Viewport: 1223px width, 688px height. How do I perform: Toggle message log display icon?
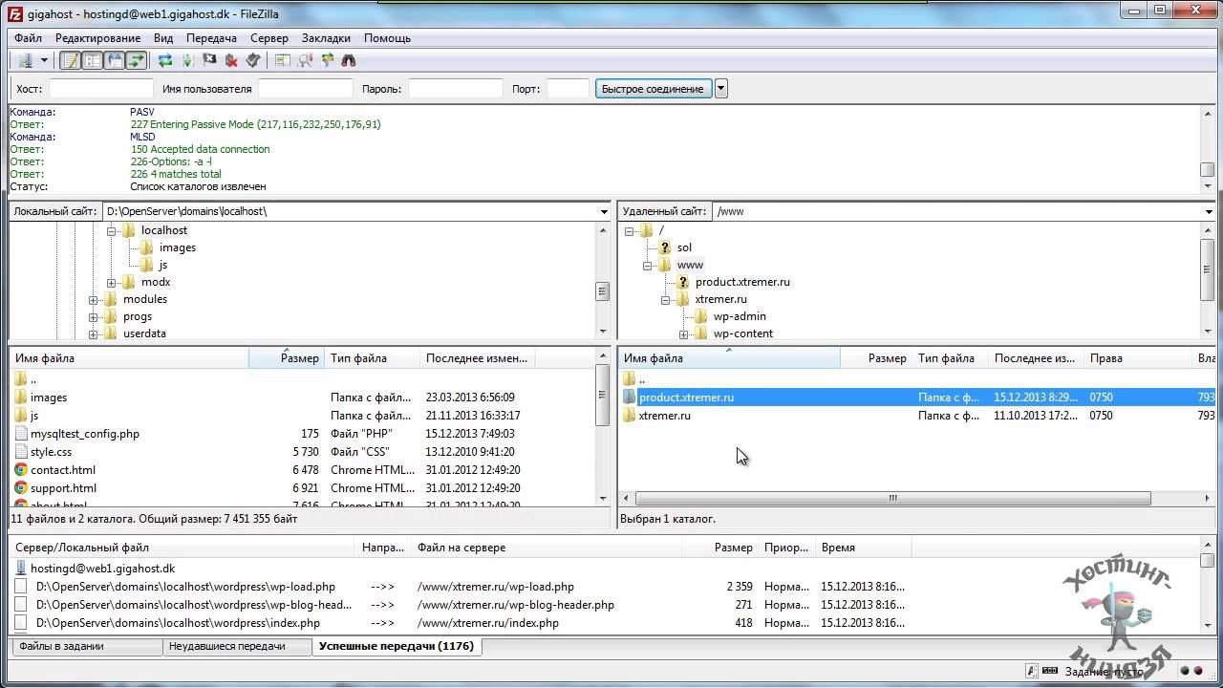pyautogui.click(x=70, y=60)
